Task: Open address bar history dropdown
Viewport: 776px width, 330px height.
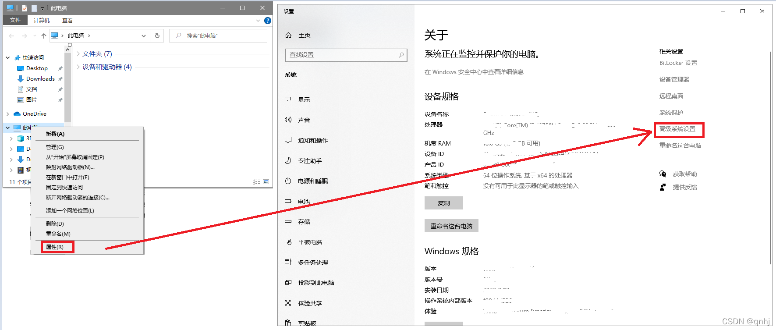Action: [x=144, y=36]
